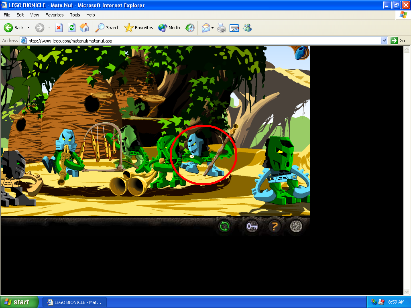The width and height of the screenshot is (411, 308).
Task: Open the Edit menu
Action: pos(20,15)
